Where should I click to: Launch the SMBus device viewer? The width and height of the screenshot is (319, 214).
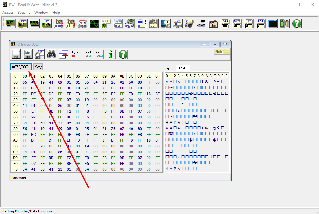click(x=118, y=24)
